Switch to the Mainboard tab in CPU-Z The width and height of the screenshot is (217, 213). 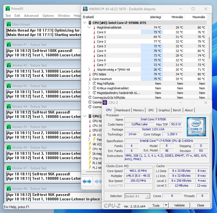tap(123, 110)
